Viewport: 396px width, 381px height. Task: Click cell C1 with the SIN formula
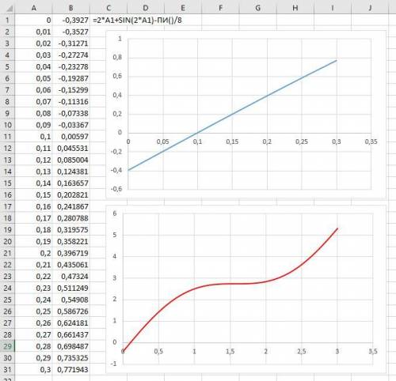point(137,20)
